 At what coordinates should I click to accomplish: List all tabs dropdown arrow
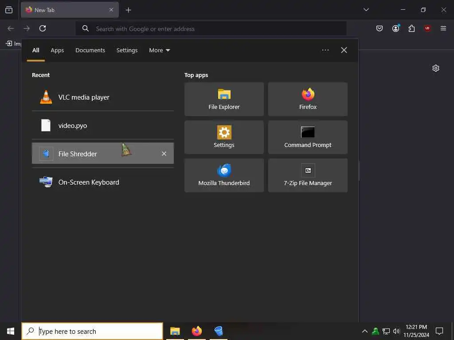click(x=366, y=10)
